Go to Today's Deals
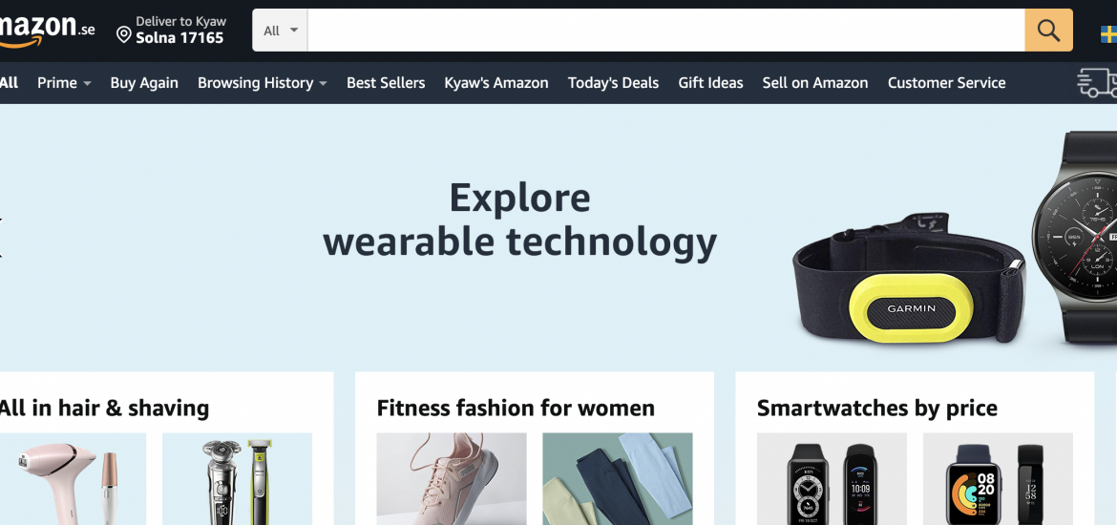 point(613,83)
